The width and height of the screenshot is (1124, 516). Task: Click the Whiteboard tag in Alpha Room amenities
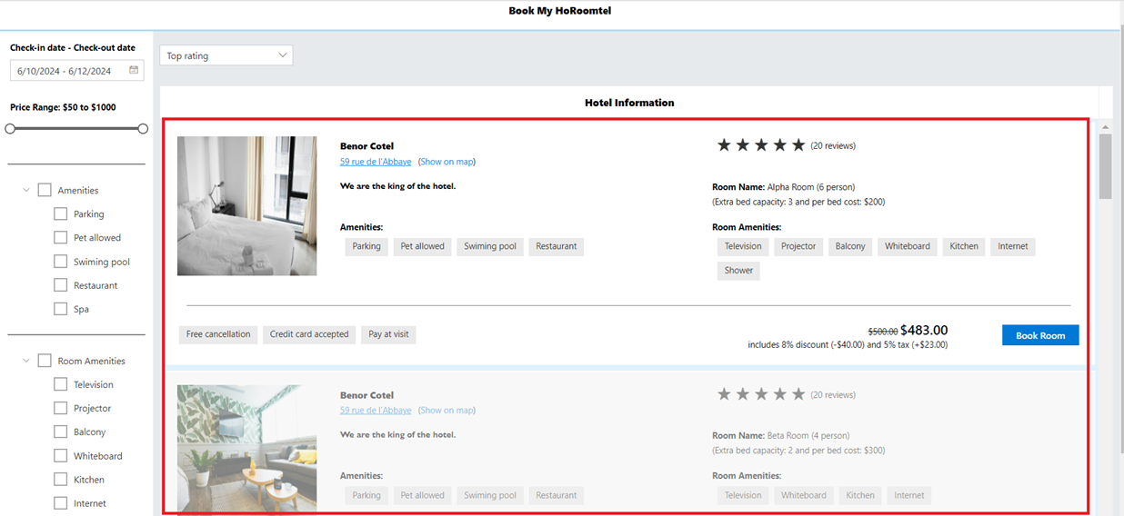(908, 246)
